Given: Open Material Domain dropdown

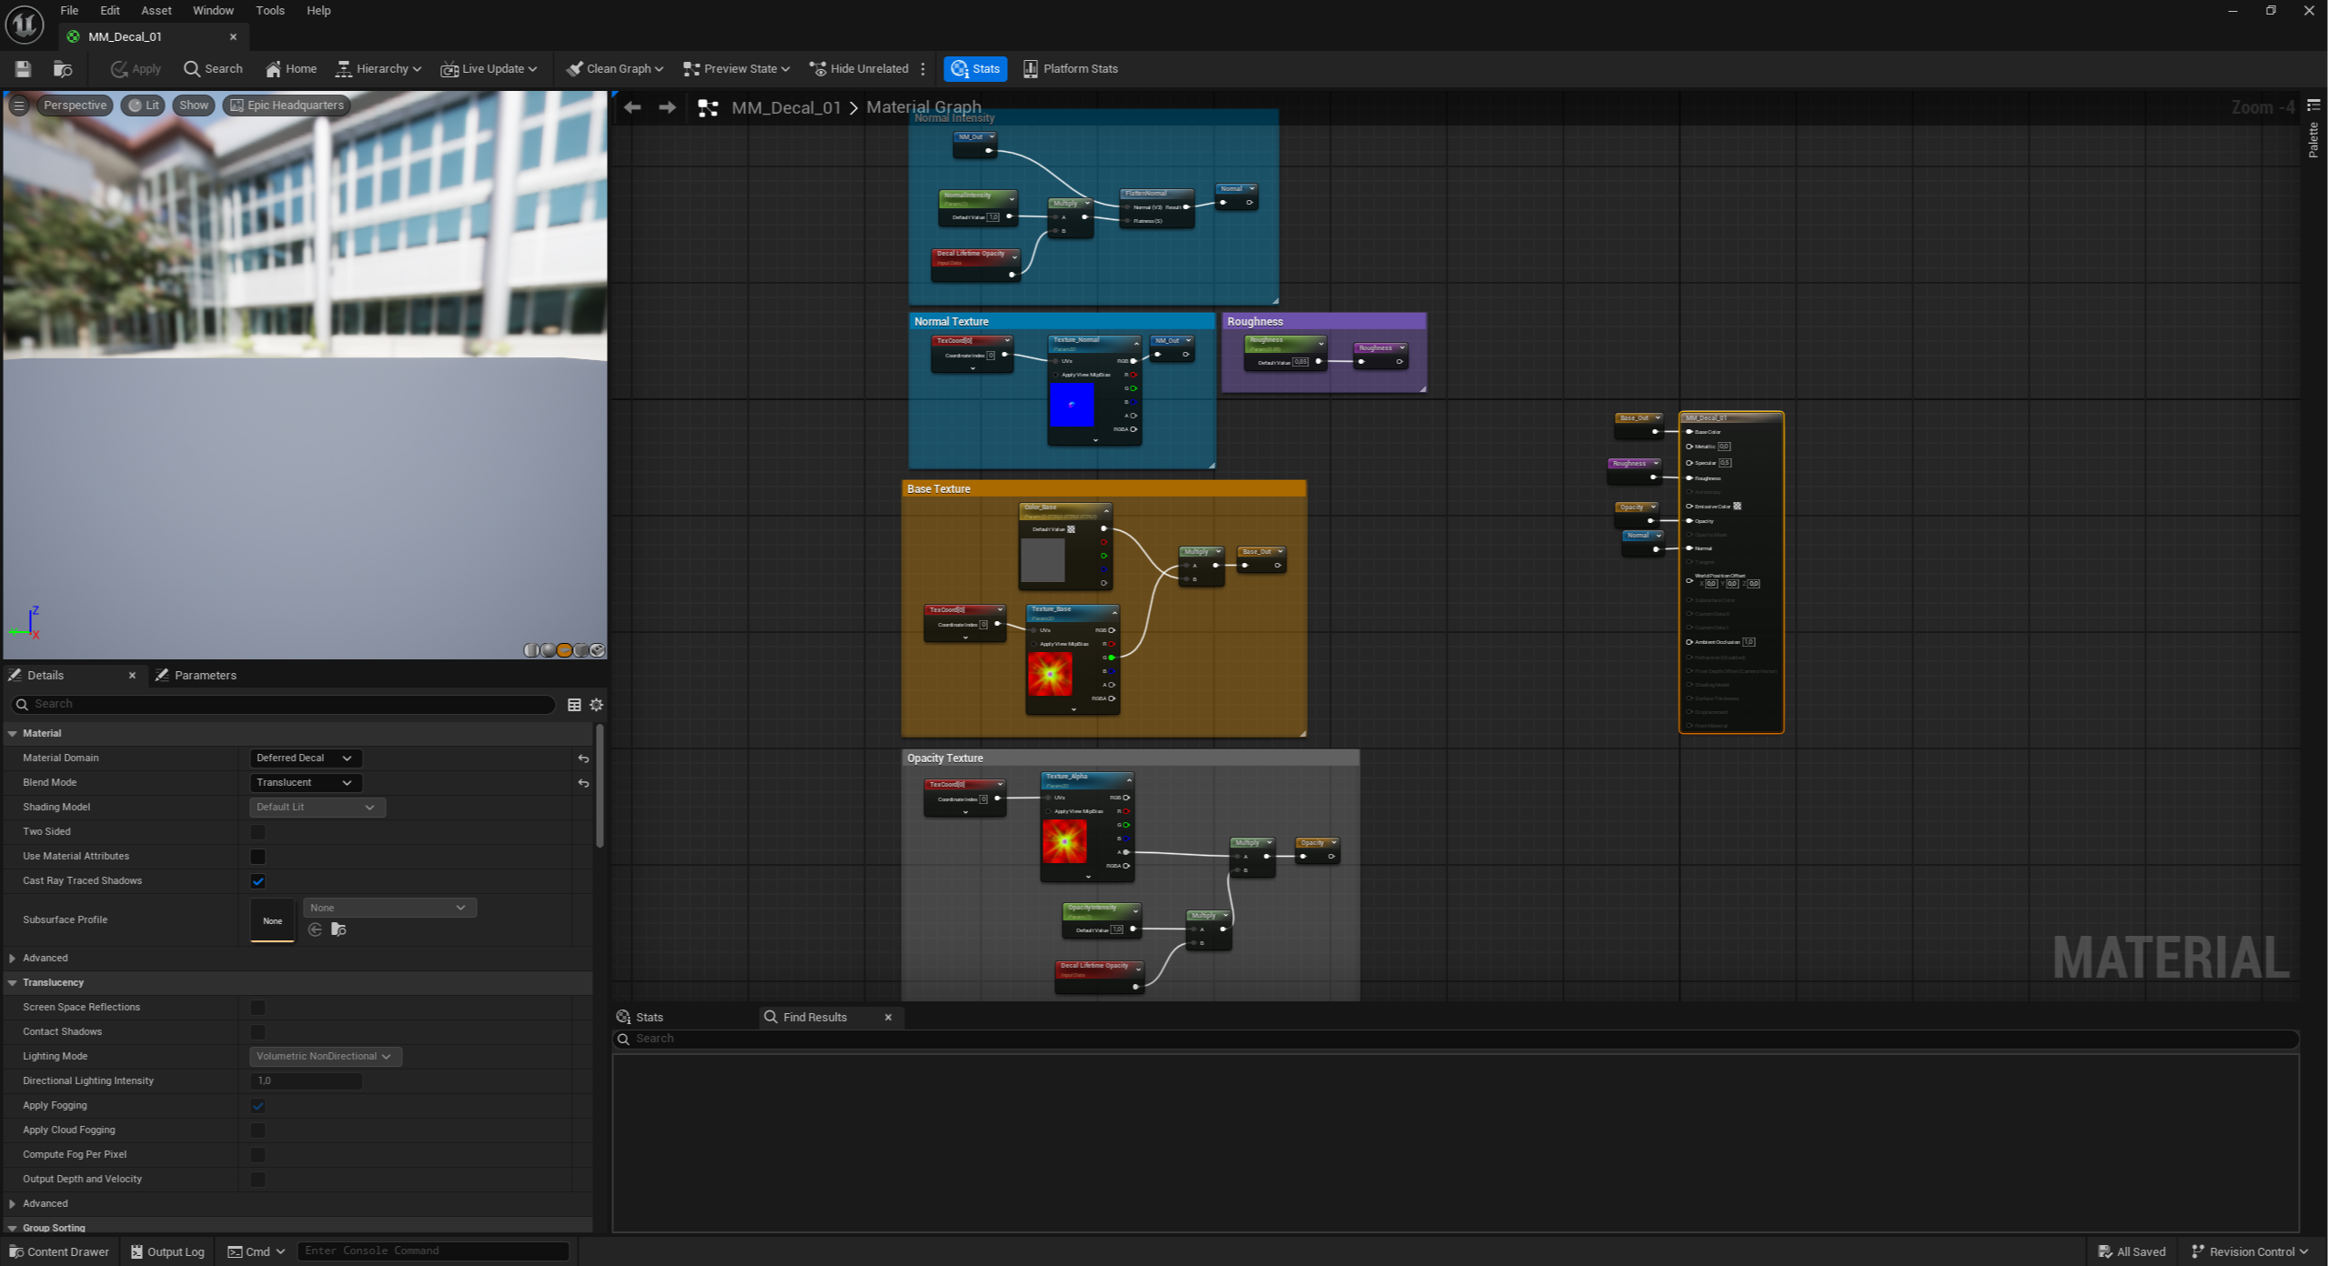Looking at the screenshot, I should click(x=305, y=759).
